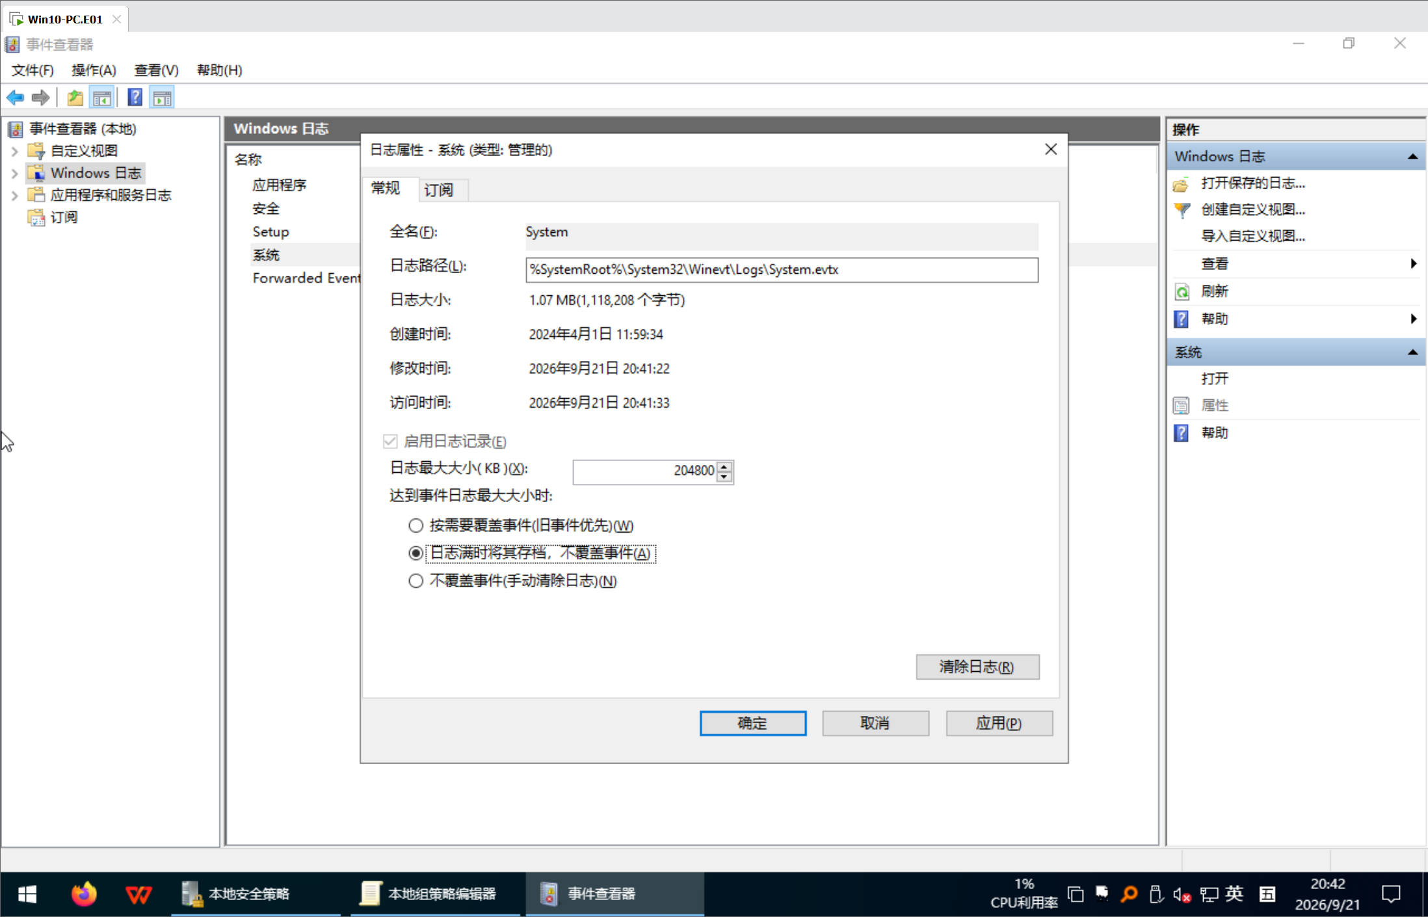Screen dimensions: 1428x917
Task: Open WPS Office from the taskbar
Action: (139, 894)
